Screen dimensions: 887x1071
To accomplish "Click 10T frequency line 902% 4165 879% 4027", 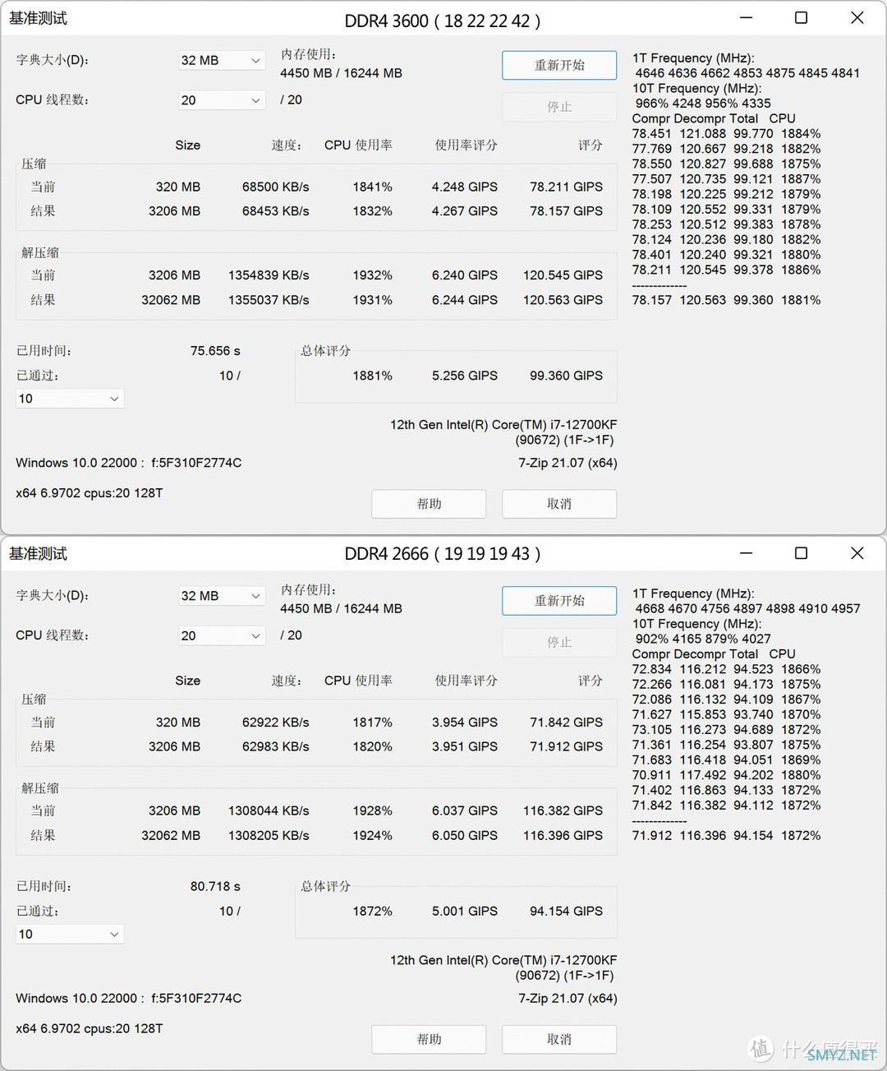I will click(703, 639).
